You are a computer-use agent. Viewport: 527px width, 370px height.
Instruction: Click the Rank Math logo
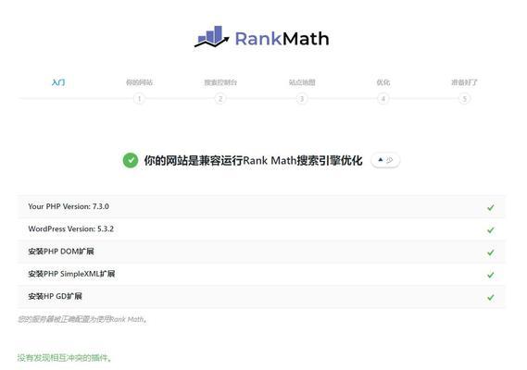pyautogui.click(x=262, y=37)
